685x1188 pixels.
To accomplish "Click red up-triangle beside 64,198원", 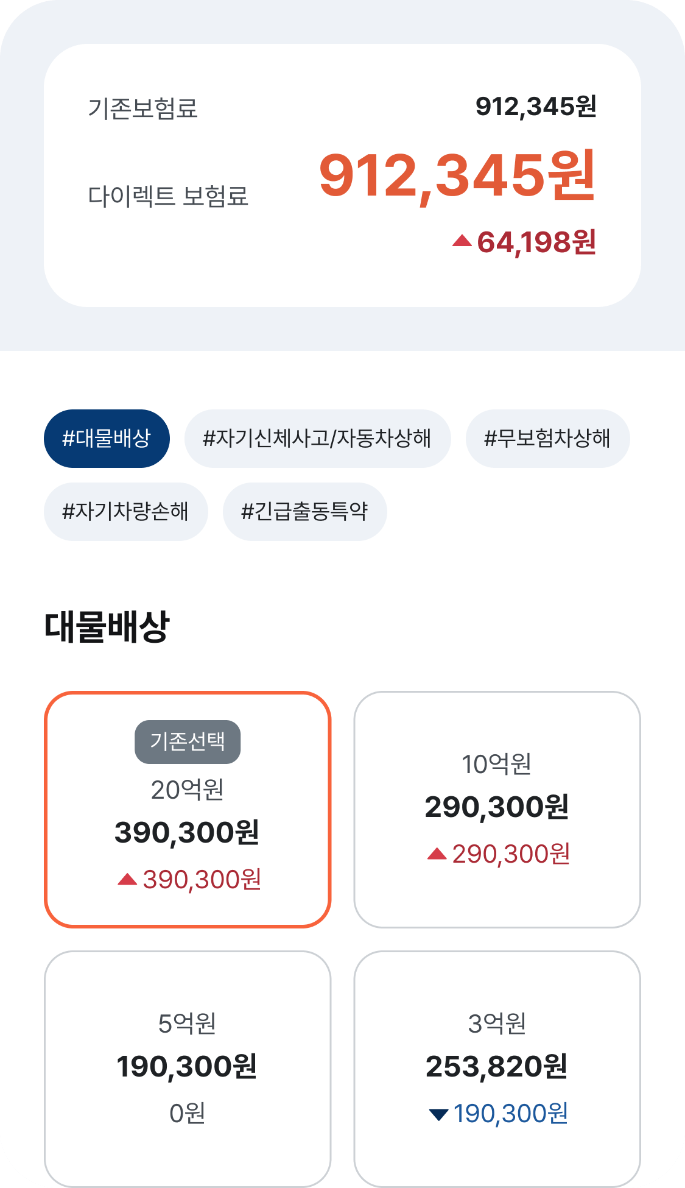I will coord(462,241).
